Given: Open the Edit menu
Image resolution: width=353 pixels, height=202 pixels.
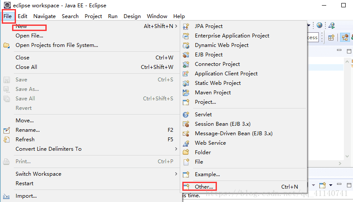Looking at the screenshot, I should [x=22, y=16].
